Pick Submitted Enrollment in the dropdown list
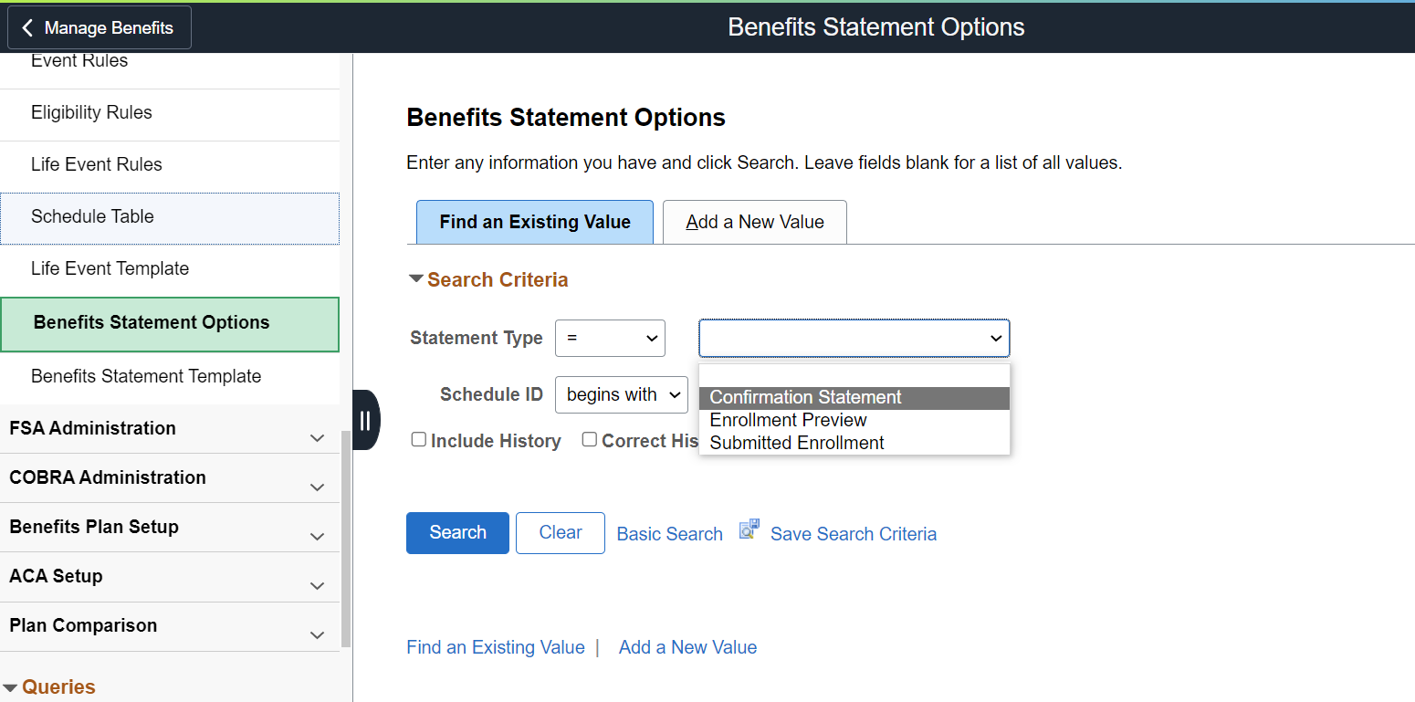 pyautogui.click(x=797, y=443)
